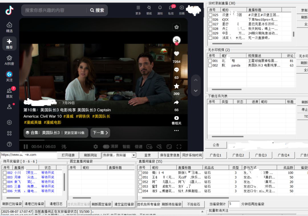This screenshot has width=308, height=216.
Task: Go to the 关注 sidebar section
Action: click(9, 76)
